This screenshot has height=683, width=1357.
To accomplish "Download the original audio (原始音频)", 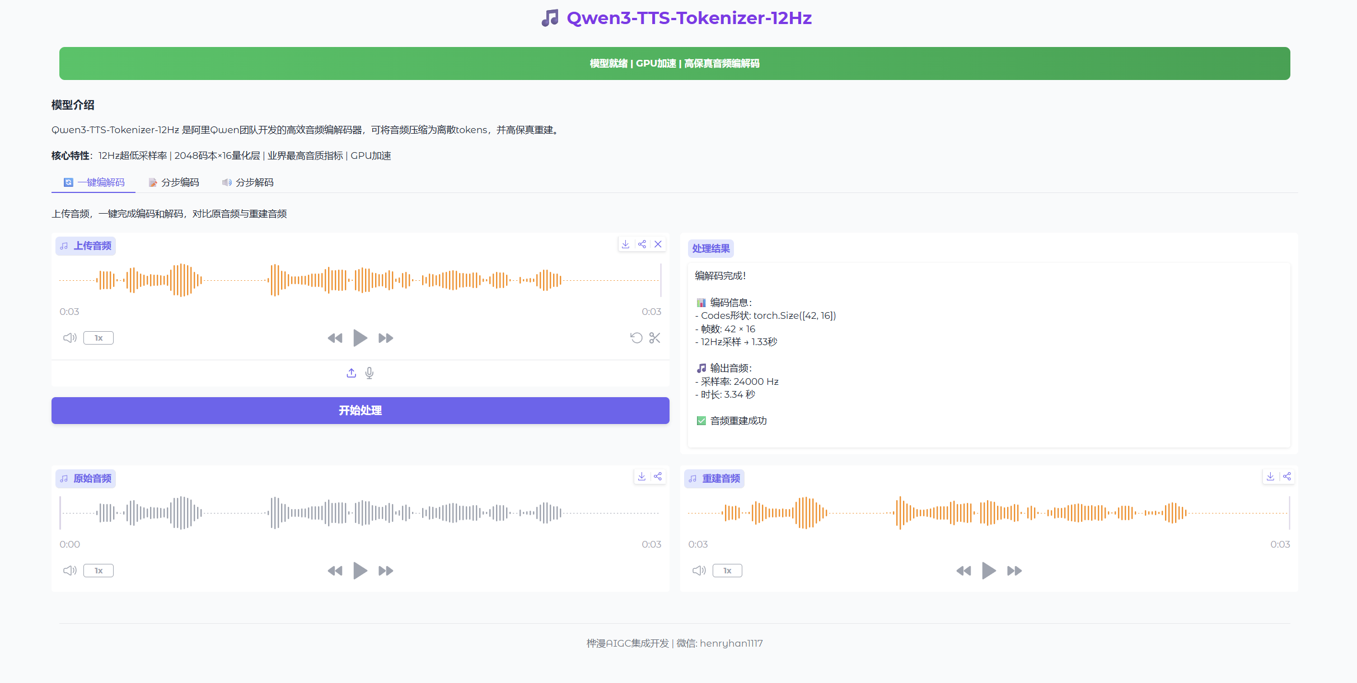I will coord(642,477).
